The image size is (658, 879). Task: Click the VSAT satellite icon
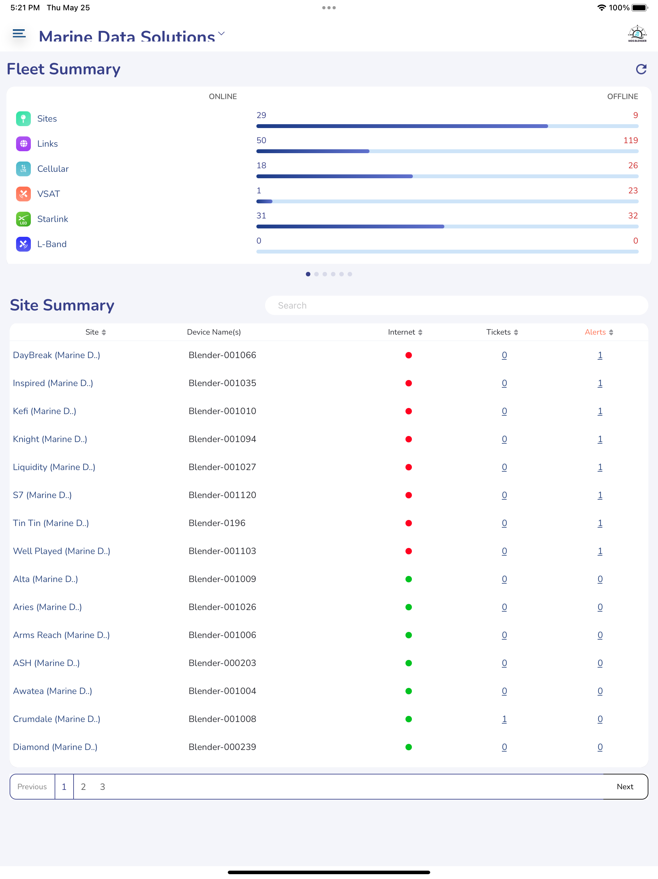click(23, 193)
